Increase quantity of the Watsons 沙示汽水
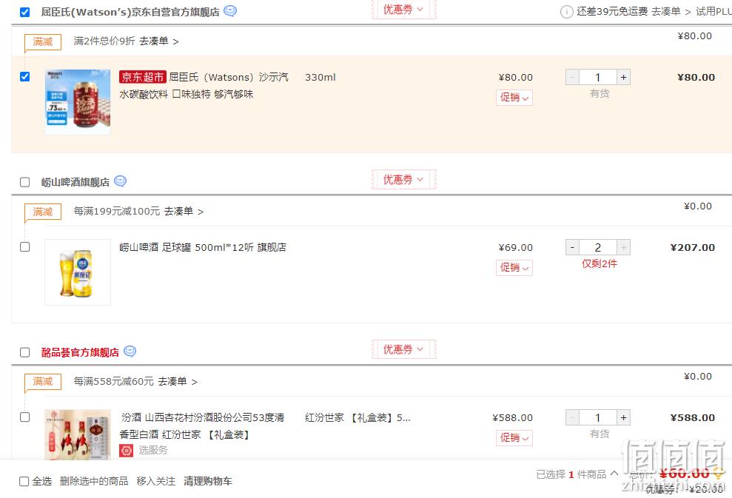Viewport: 732px width, 498px height. [x=623, y=78]
